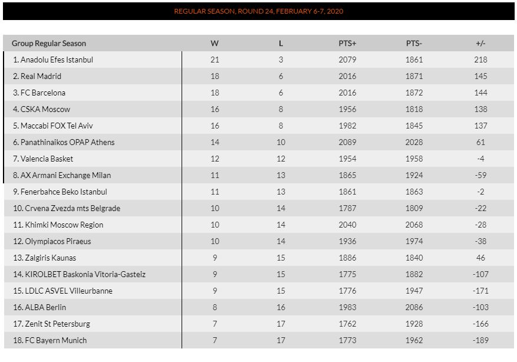This screenshot has width=517, height=362.
Task: Select Crvena Zvezda mts Belgrade
Action: point(72,208)
